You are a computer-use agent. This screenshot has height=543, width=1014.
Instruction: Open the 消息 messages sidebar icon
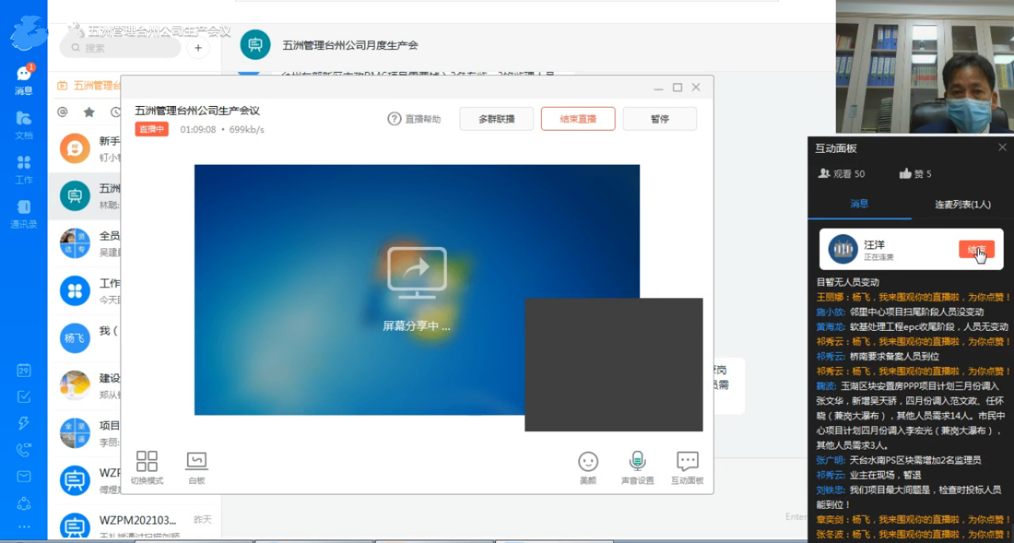(24, 76)
